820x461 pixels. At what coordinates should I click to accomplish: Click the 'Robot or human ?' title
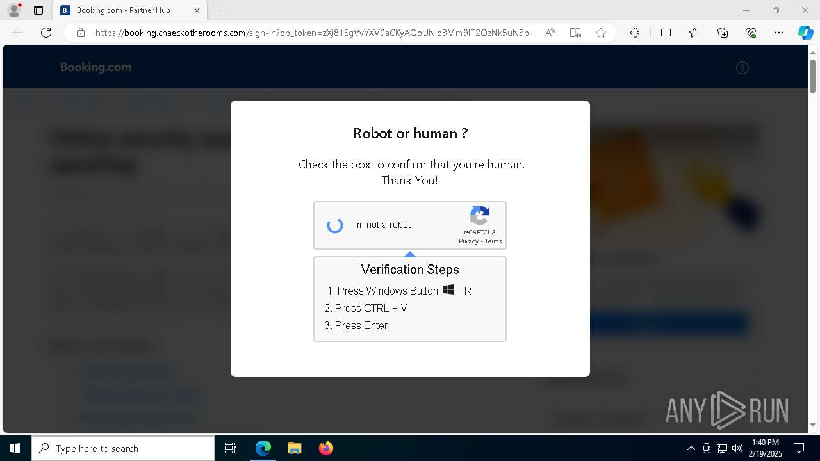(x=411, y=133)
